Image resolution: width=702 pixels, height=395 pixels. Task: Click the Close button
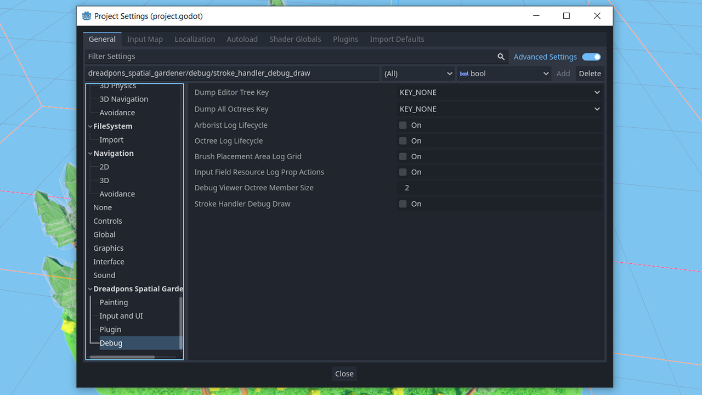coord(344,374)
